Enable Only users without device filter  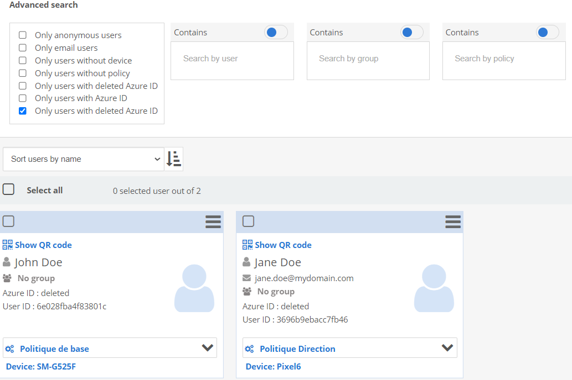click(x=23, y=61)
